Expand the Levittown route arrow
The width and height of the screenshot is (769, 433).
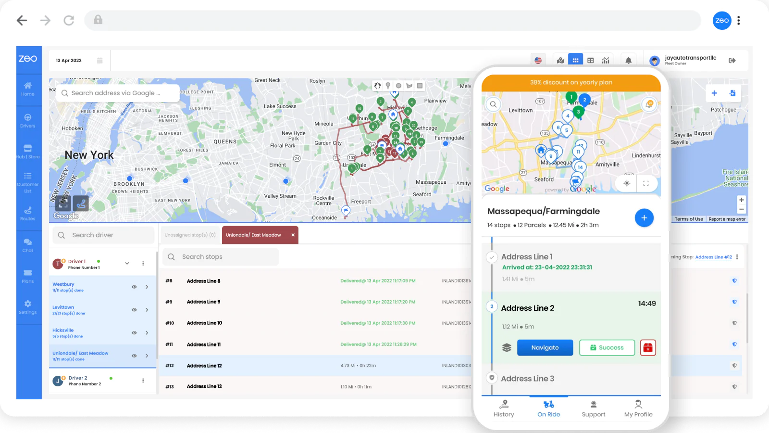147,310
